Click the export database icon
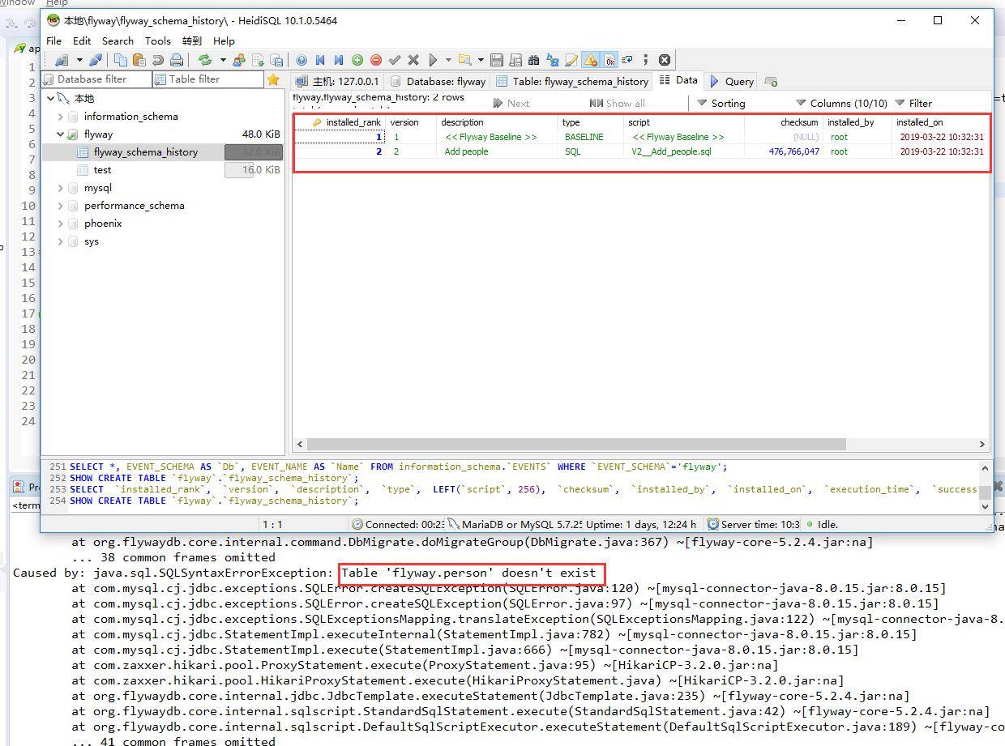 pyautogui.click(x=276, y=60)
